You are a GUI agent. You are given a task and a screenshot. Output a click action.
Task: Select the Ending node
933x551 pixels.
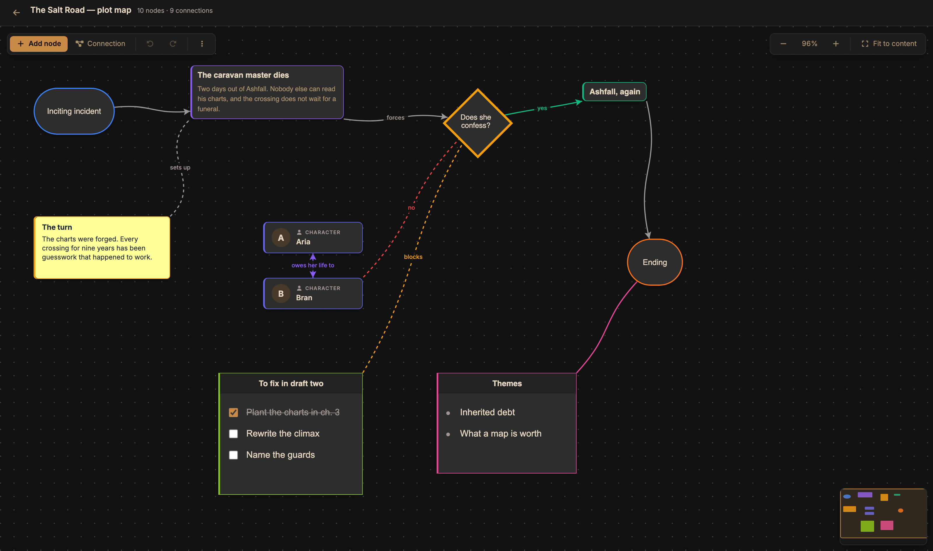(655, 262)
